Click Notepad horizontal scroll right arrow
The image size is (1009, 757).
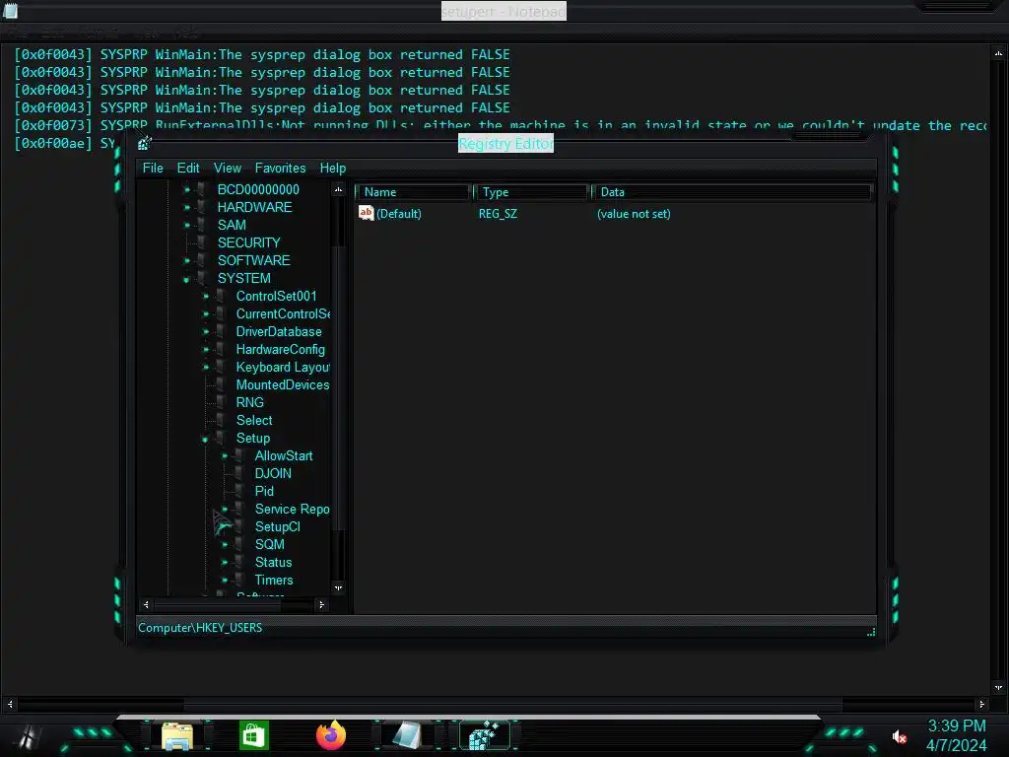[x=981, y=704]
